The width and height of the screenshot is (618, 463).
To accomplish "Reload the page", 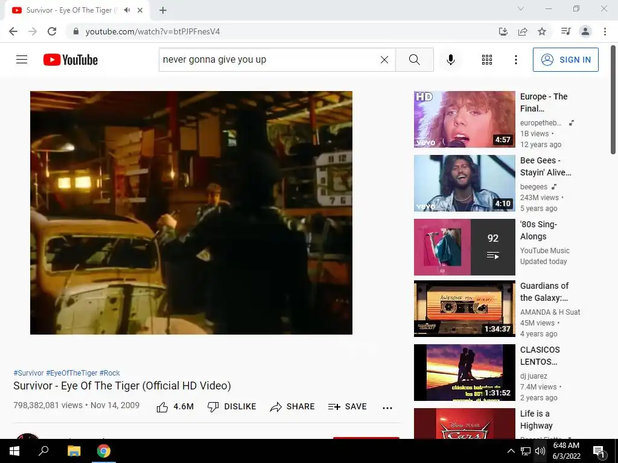I will pyautogui.click(x=52, y=31).
